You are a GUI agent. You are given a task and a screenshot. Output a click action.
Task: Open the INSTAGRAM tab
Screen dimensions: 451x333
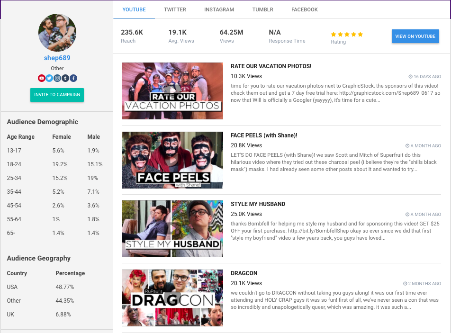(x=219, y=9)
